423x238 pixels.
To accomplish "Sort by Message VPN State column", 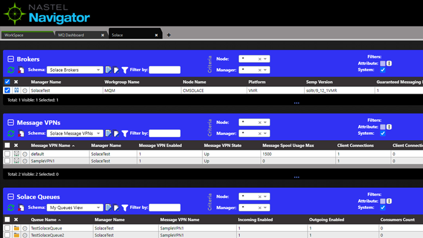I will click(x=222, y=146).
